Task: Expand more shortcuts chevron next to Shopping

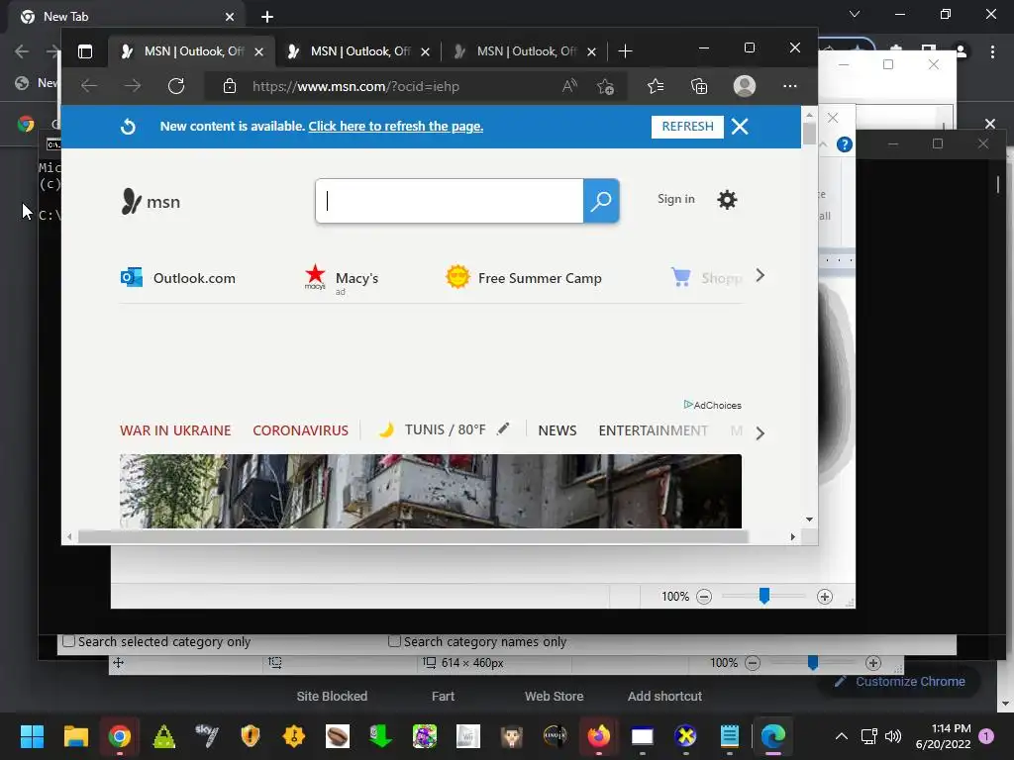Action: coord(760,275)
